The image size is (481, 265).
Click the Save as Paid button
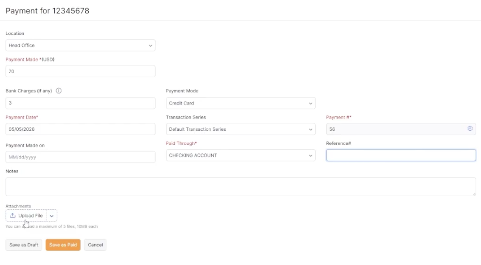tap(63, 245)
